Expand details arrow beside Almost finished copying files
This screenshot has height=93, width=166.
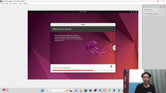click(x=53, y=68)
